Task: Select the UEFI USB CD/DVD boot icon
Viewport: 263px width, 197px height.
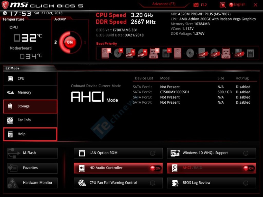Action: (x=142, y=53)
